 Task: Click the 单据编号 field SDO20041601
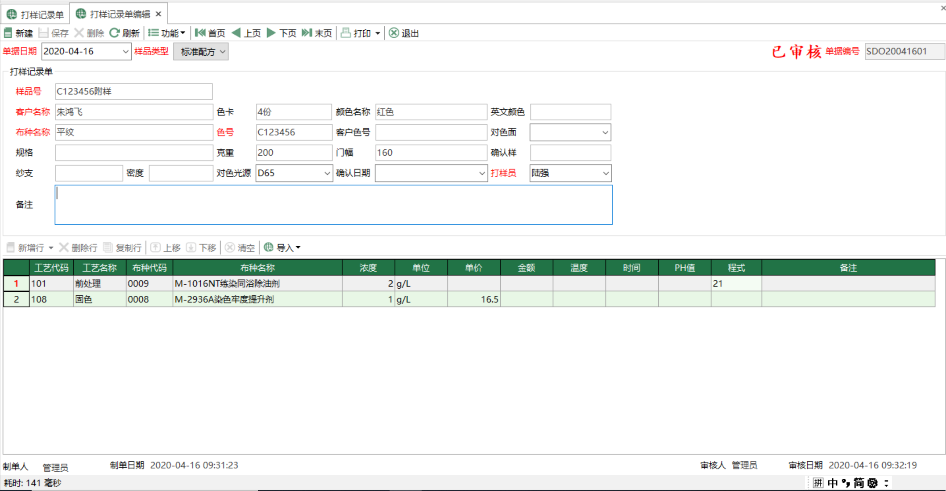click(x=904, y=51)
